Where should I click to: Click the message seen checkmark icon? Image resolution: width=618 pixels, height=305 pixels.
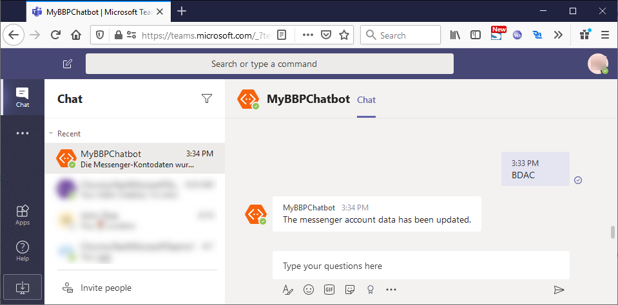pos(578,180)
